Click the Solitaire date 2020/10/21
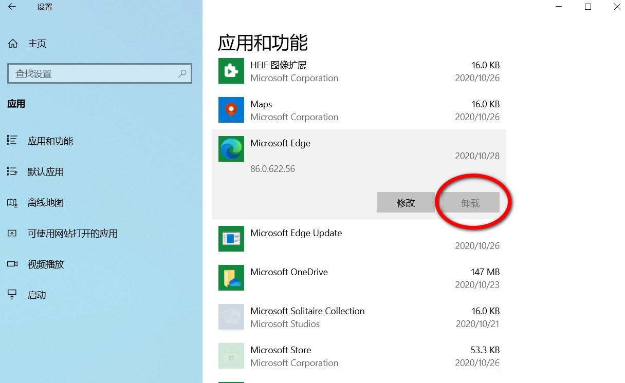The height and width of the screenshot is (383, 625). click(477, 324)
